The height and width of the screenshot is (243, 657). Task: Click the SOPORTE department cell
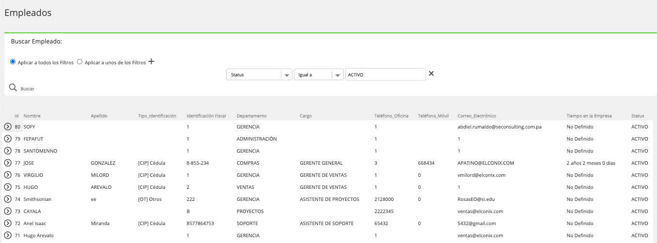click(247, 223)
